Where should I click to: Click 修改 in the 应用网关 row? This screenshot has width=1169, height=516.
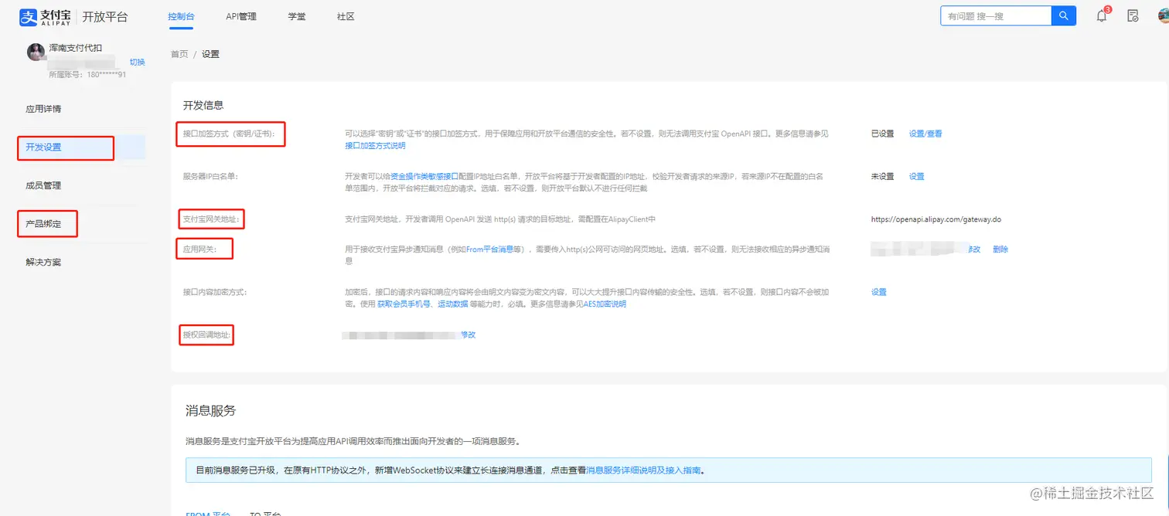(973, 250)
